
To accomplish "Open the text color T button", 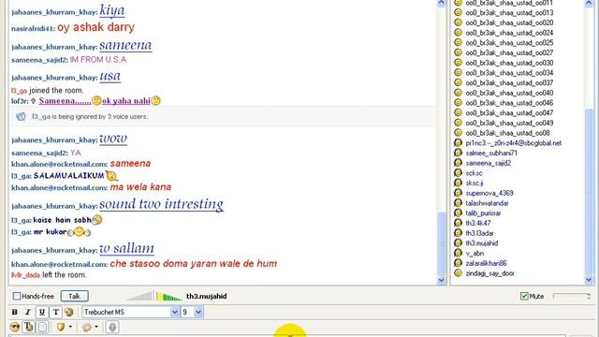I will coord(56,312).
